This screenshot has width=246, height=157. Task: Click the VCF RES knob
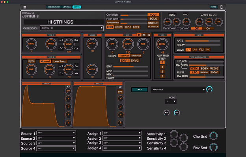(x=143, y=44)
